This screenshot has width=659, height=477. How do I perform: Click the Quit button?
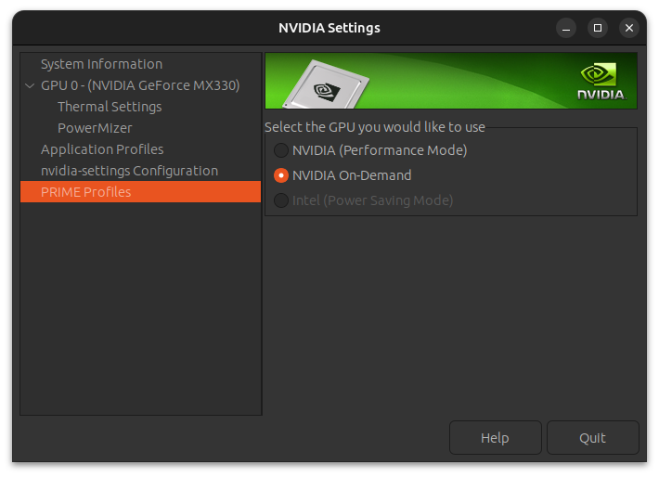coord(592,437)
